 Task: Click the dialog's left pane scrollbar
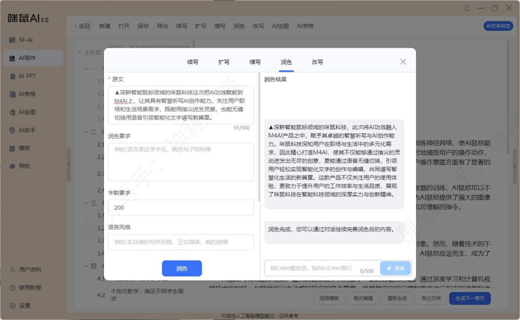pos(259,137)
